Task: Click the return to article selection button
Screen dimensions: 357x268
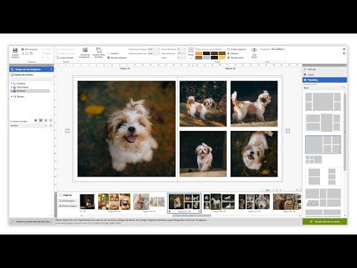Action: click(32, 222)
